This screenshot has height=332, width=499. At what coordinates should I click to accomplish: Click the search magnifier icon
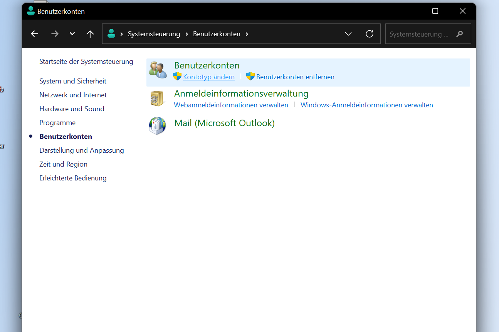point(459,34)
